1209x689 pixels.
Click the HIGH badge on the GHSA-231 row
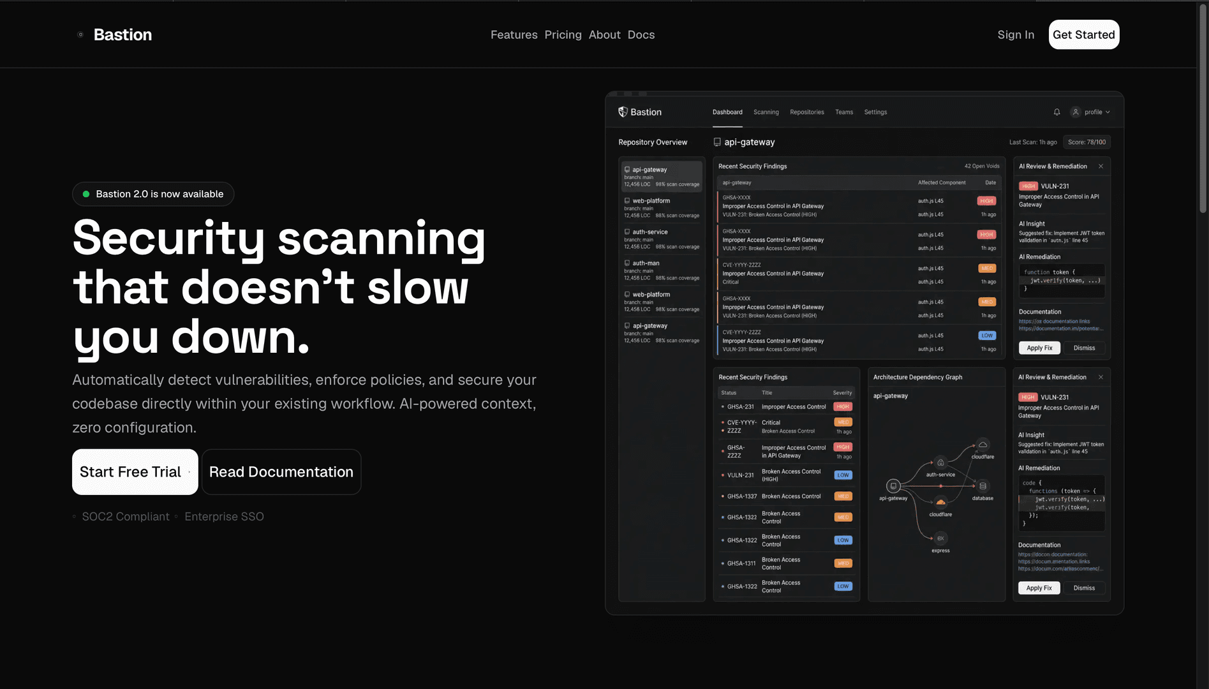tap(843, 406)
